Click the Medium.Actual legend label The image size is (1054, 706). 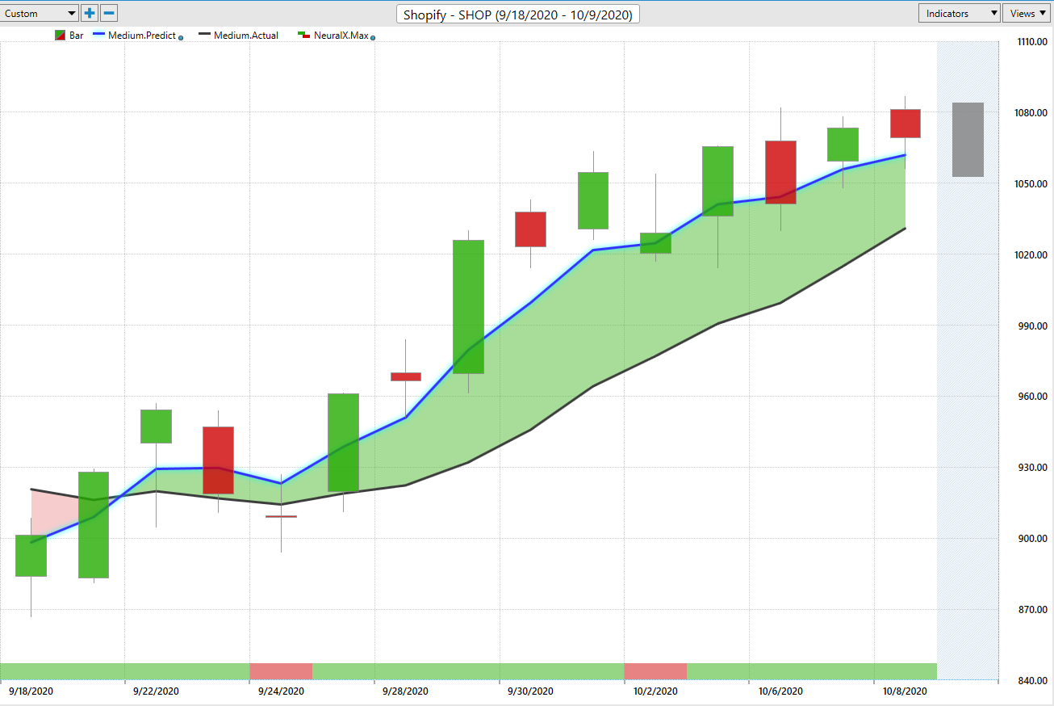click(246, 36)
